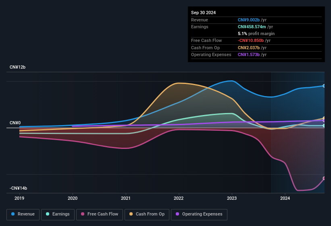Image resolution: width=331 pixels, height=226 pixels.
Task: Click the Earnings row label in tooltip
Action: point(200,27)
